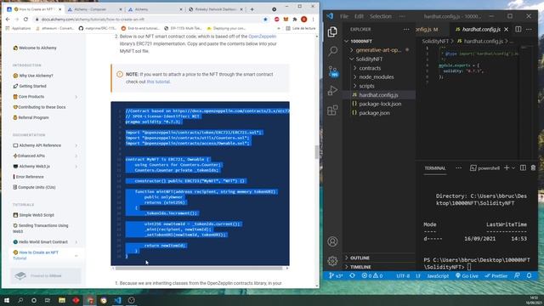Open the Windows Start menu
544x306 pixels.
[7, 300]
